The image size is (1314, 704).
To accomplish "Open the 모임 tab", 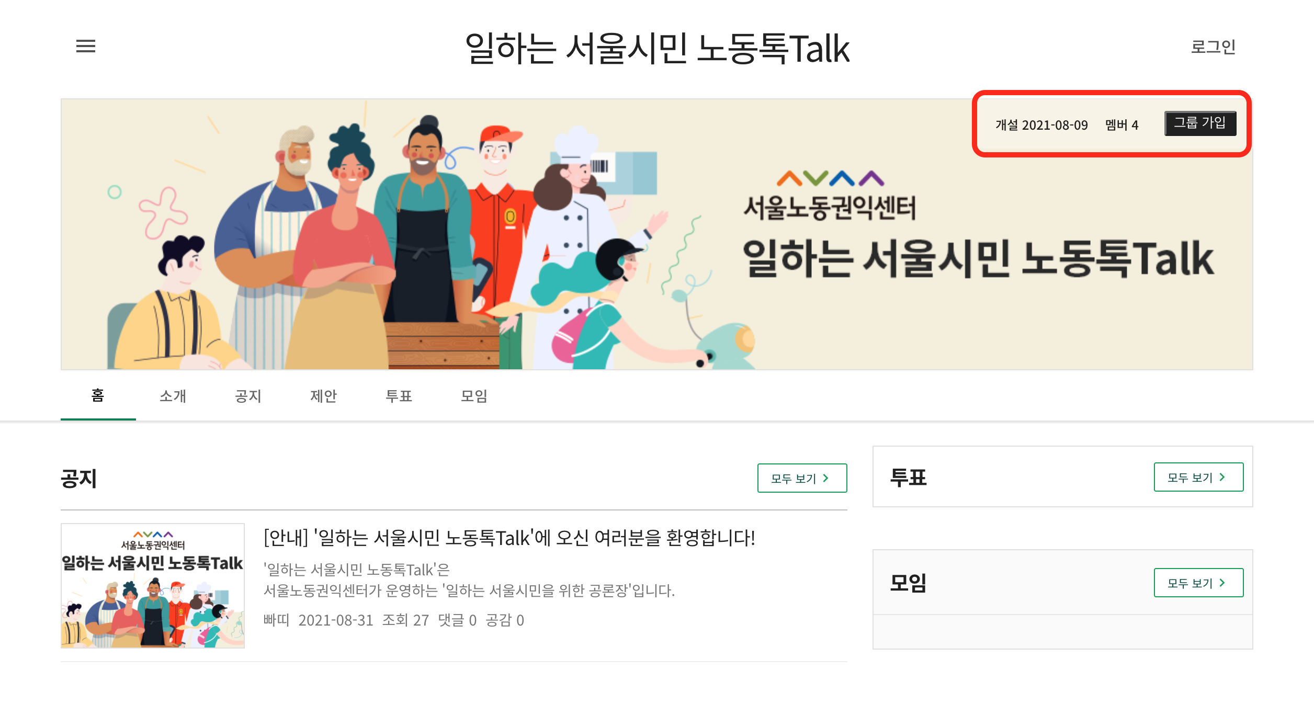I will click(x=474, y=396).
